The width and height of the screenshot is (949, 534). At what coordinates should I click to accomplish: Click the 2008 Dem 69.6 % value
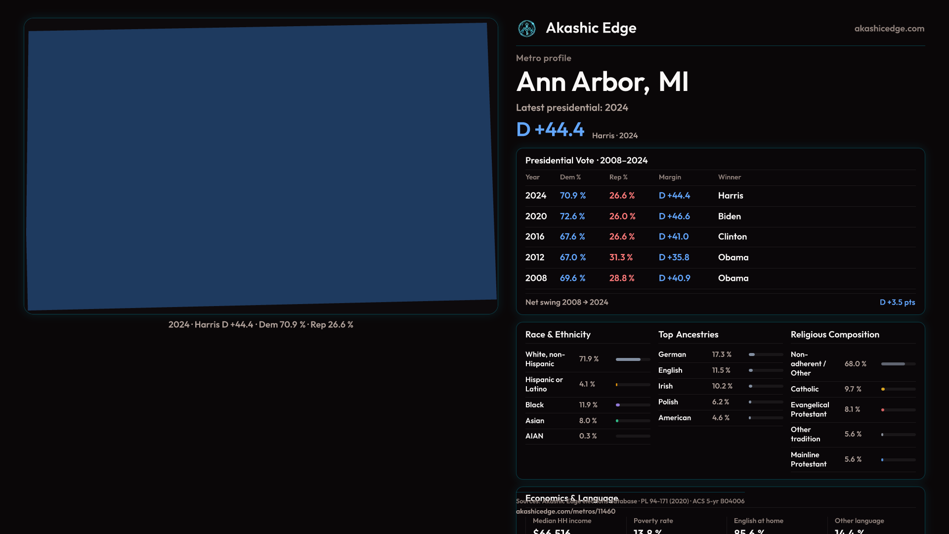[x=572, y=278]
